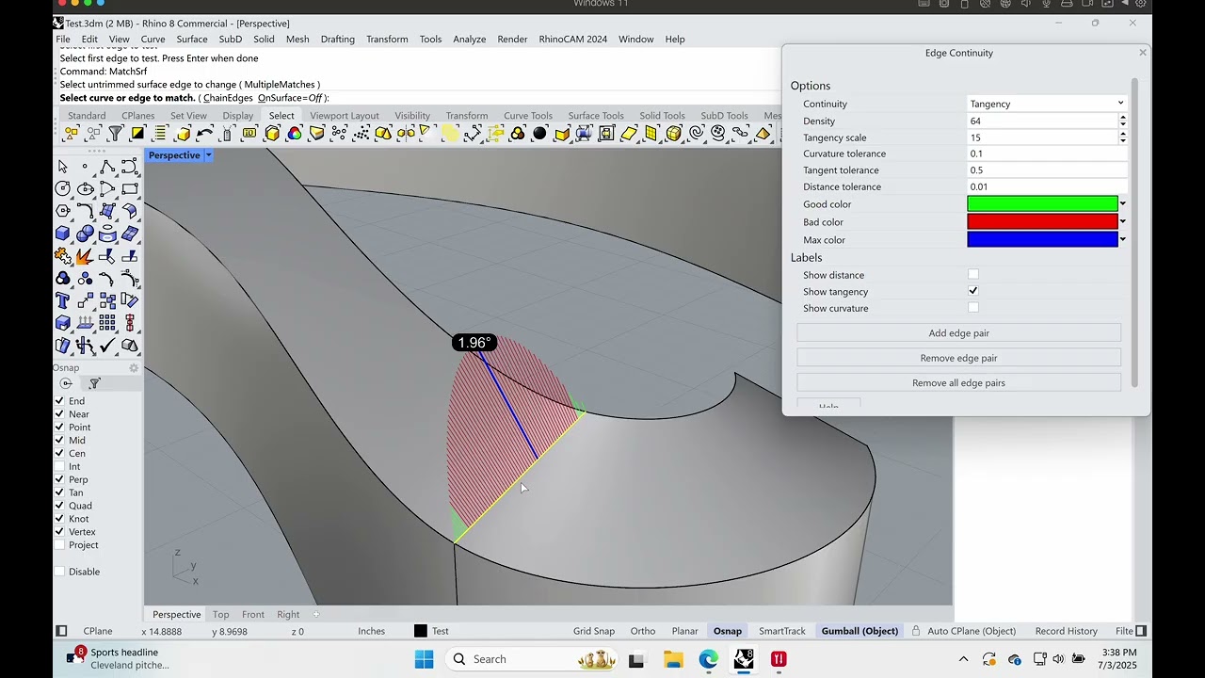The width and height of the screenshot is (1205, 678).
Task: Toggle the Mid object snap checkbox
Action: tap(60, 440)
